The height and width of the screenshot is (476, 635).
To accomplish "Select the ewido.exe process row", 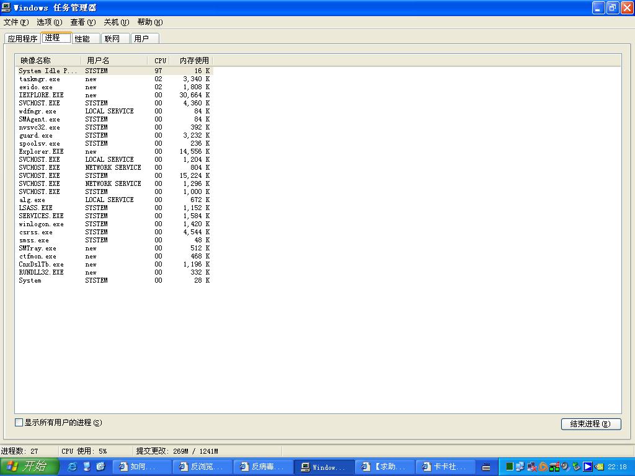I will tap(114, 87).
